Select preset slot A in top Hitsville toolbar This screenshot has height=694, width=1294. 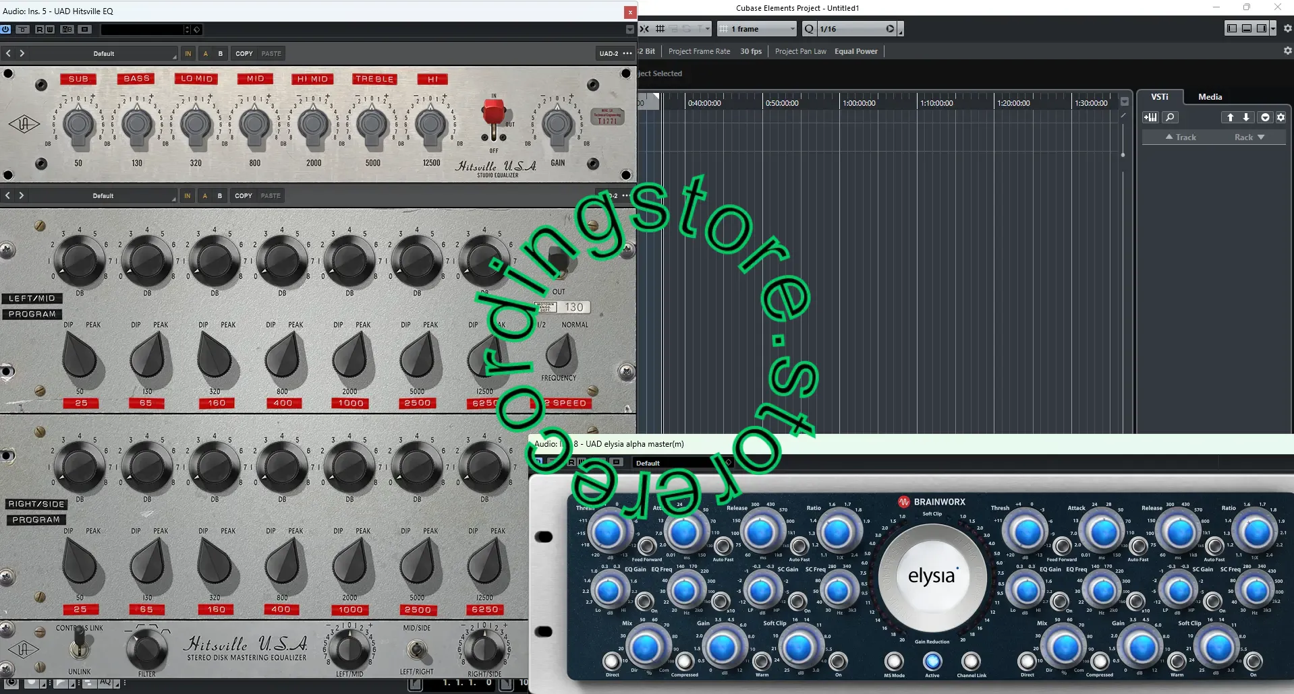point(205,53)
